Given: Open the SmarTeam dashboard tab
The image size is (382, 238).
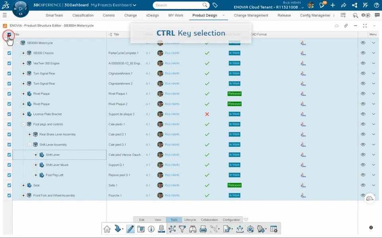Looking at the screenshot, I should coord(55,15).
